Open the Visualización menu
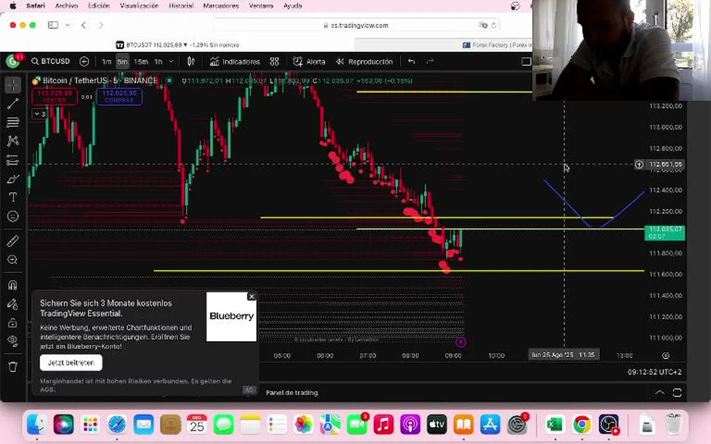 coord(139,6)
